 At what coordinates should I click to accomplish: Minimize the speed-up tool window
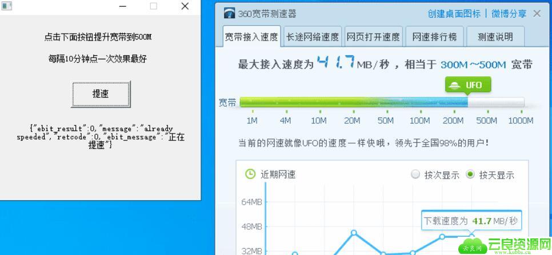123,6
